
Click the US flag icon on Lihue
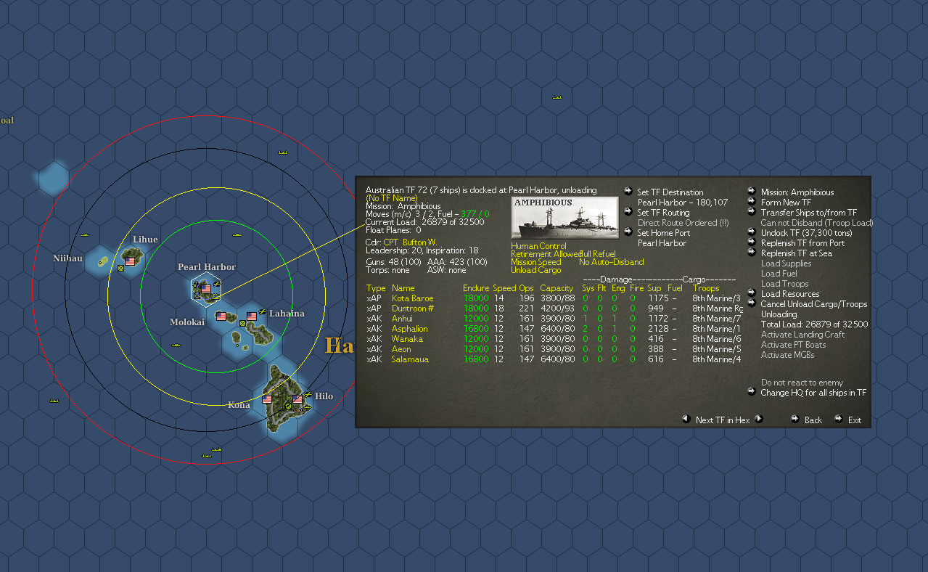[131, 260]
